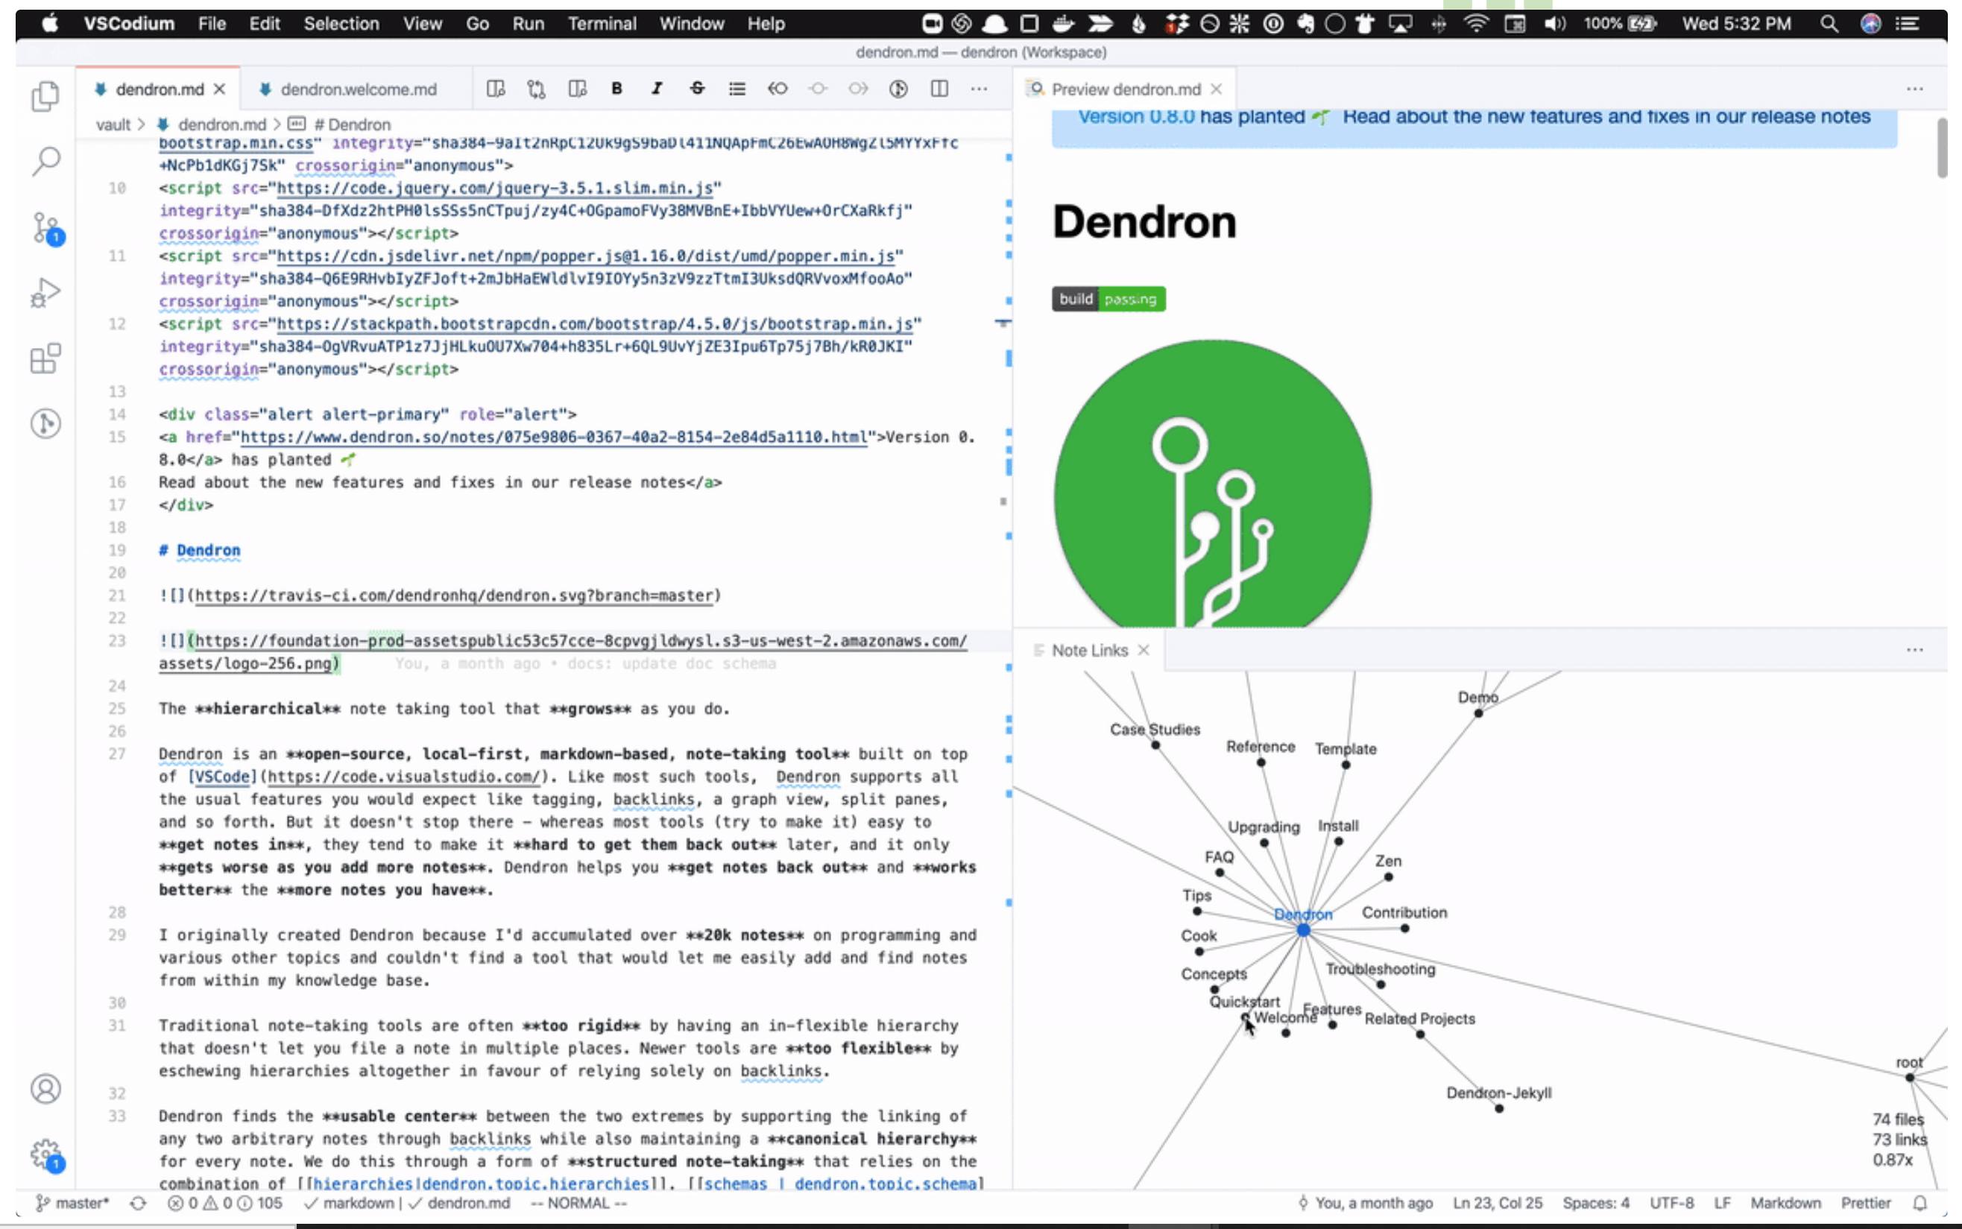Select the Troubleshooting graph node
The height and width of the screenshot is (1229, 1962).
pyautogui.click(x=1381, y=985)
